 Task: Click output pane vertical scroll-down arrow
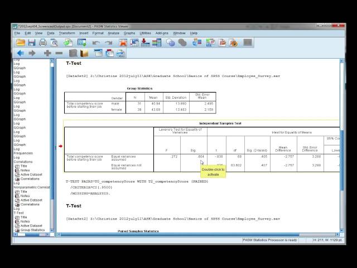(342, 230)
